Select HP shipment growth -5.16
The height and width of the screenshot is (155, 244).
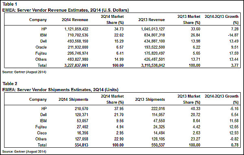coord(234,108)
